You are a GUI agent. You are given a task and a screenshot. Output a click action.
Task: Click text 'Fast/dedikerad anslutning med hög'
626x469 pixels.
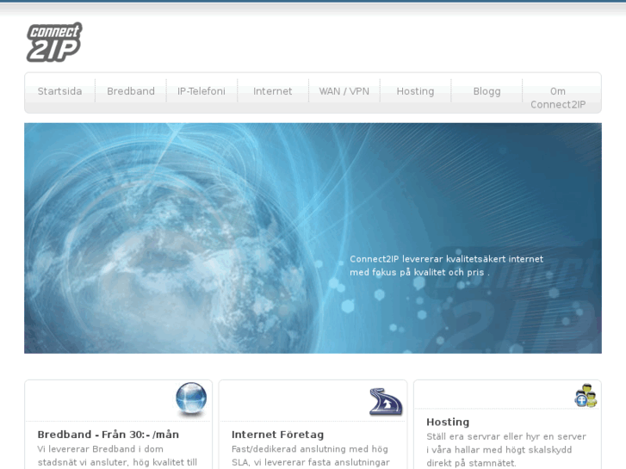[x=310, y=449]
